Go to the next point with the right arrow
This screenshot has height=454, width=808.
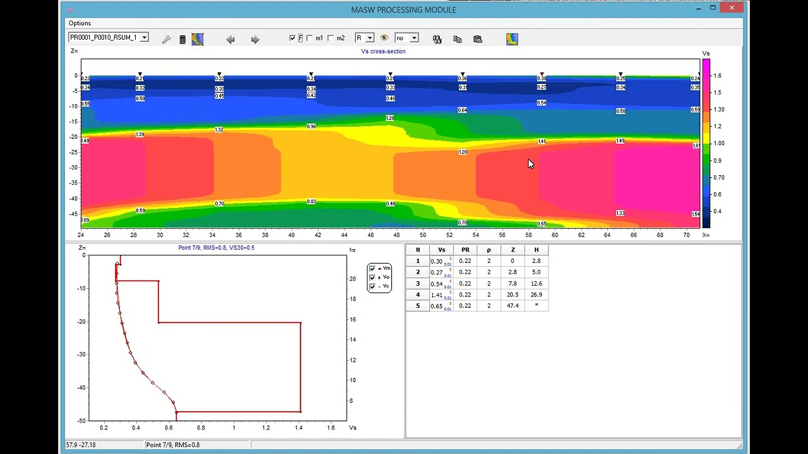[x=255, y=39]
